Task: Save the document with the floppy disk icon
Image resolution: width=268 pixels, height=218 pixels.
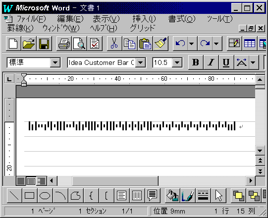Action: click(44, 44)
